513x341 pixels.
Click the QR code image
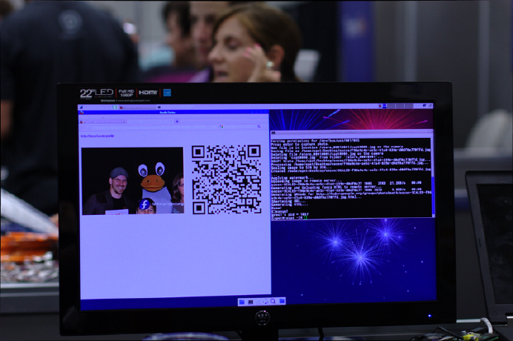(226, 179)
